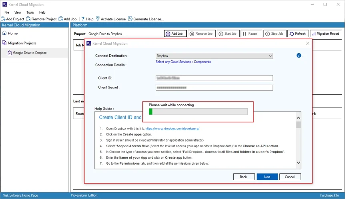Click the Create Client ID and heading text

[120, 117]
